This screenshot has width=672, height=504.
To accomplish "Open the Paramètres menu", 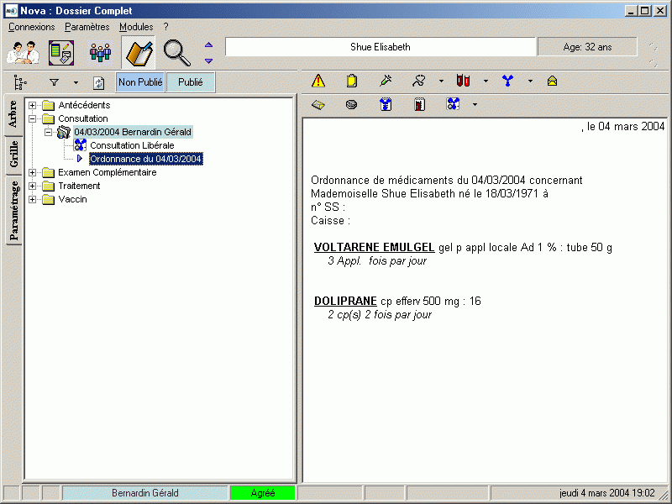I will pos(87,27).
